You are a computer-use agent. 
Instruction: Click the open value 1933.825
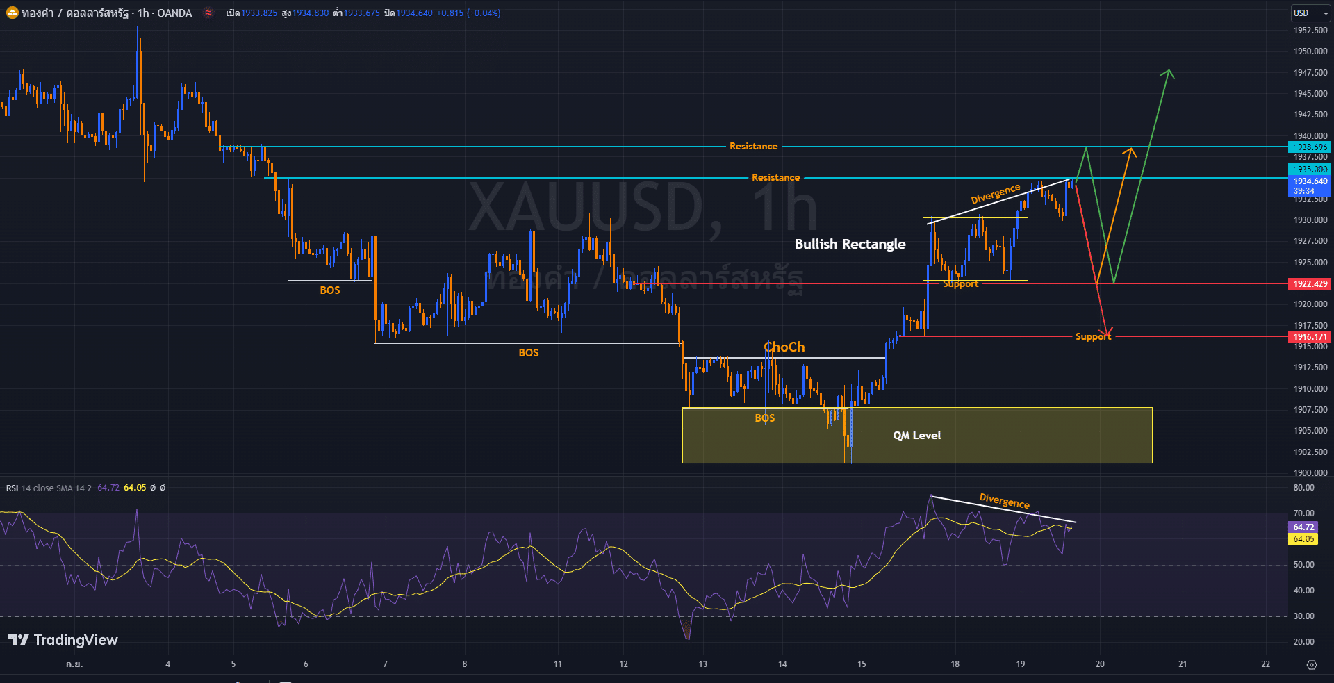point(259,13)
